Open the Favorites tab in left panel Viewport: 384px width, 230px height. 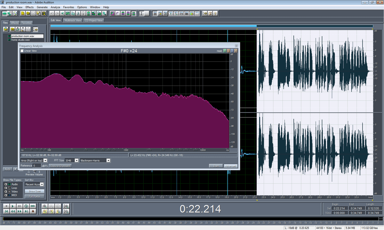(27, 23)
